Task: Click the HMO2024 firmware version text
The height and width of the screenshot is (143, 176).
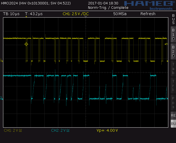Action: coord(36,3)
